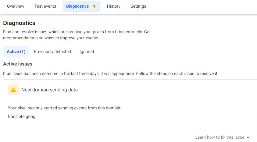Click the translate.goog domain name
Image resolution: width=257 pixels, height=142 pixels.
coord(22,116)
